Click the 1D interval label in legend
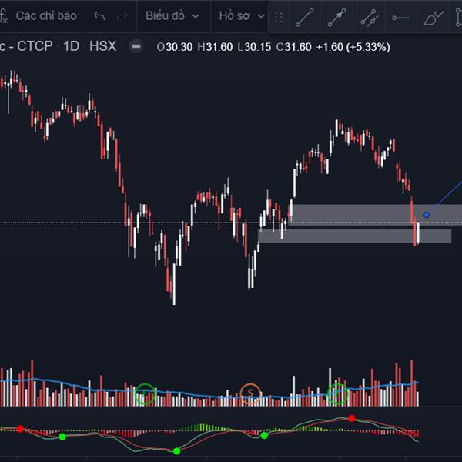Image resolution: width=462 pixels, height=462 pixels. point(72,46)
